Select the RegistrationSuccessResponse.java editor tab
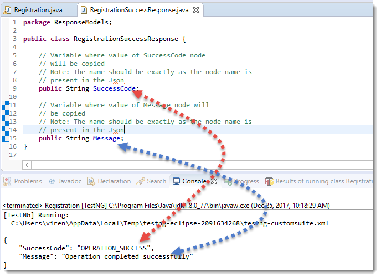 pos(139,10)
